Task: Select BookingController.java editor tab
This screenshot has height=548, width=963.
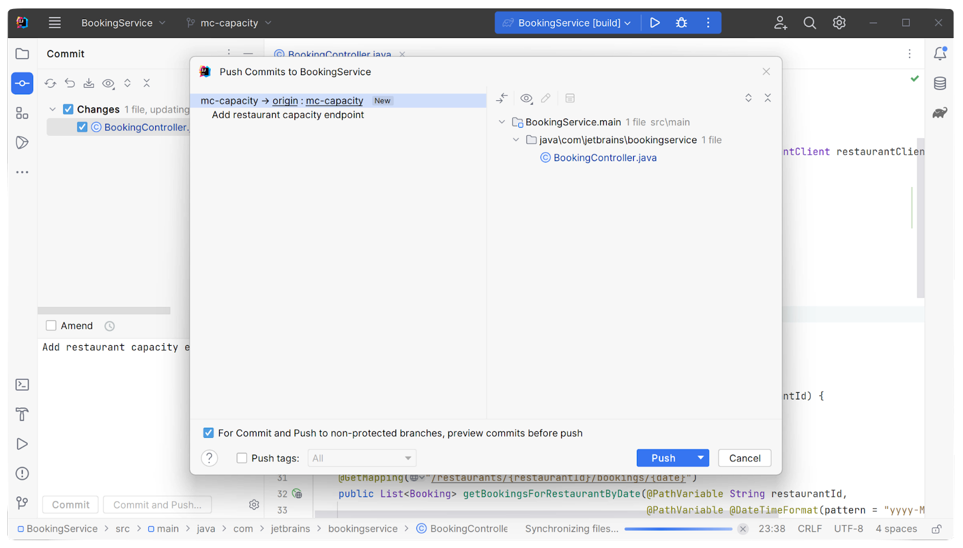Action: [x=339, y=54]
